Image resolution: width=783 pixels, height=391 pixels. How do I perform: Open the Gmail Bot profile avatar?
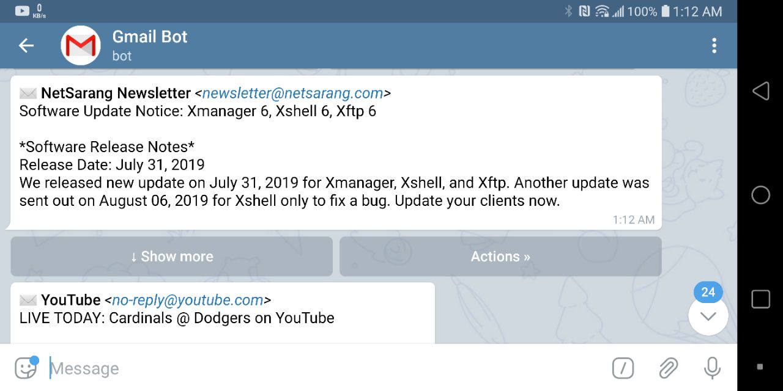pyautogui.click(x=81, y=45)
